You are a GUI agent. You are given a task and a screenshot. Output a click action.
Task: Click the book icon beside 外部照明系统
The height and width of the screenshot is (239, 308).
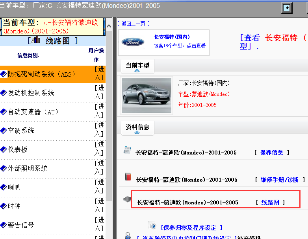[4, 168]
